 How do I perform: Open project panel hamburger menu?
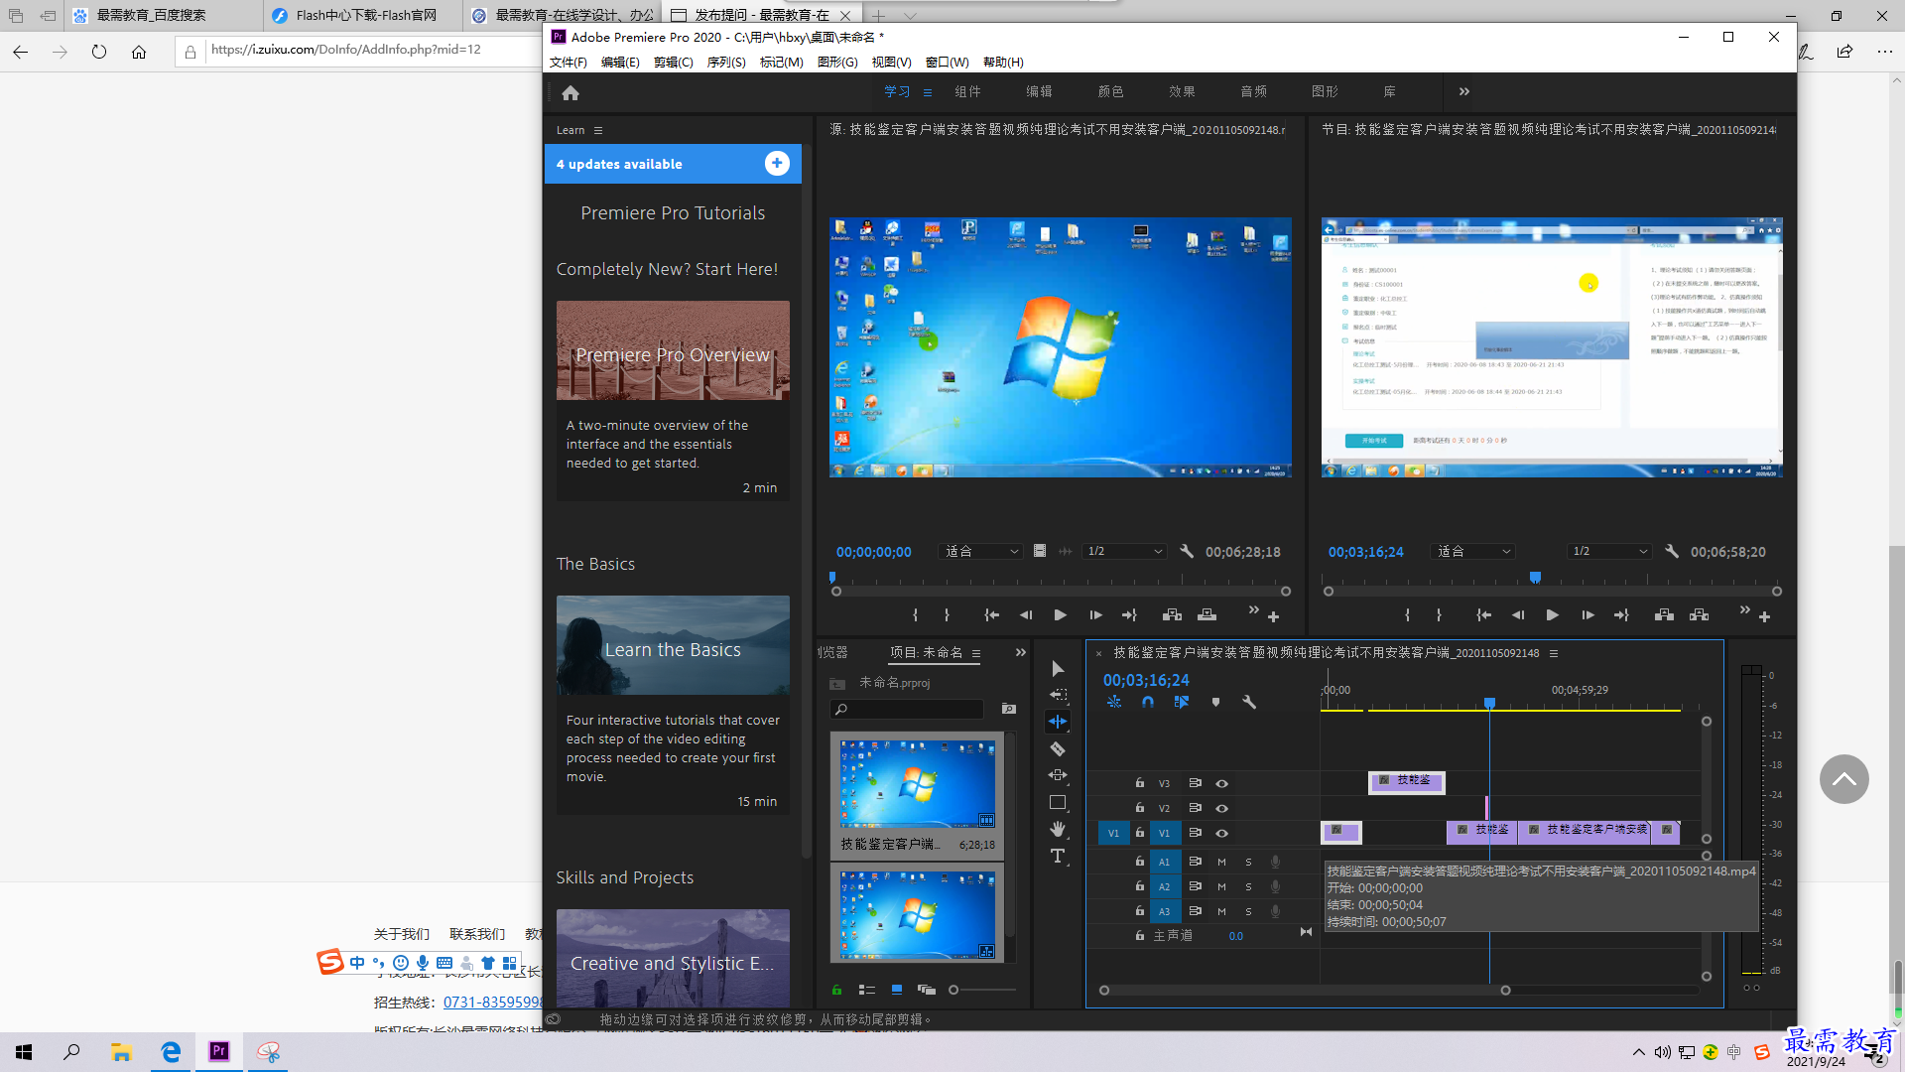pyautogui.click(x=976, y=653)
